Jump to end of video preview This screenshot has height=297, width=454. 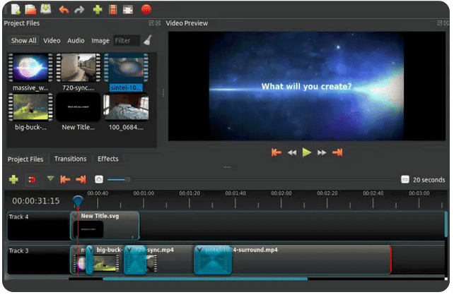[337, 152]
